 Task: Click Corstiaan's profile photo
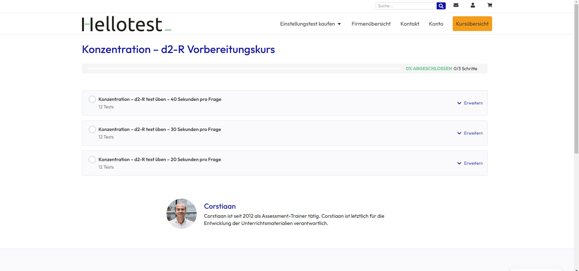pyautogui.click(x=182, y=214)
